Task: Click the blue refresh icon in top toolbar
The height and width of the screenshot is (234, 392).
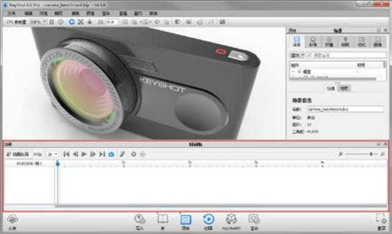Action: point(71,22)
